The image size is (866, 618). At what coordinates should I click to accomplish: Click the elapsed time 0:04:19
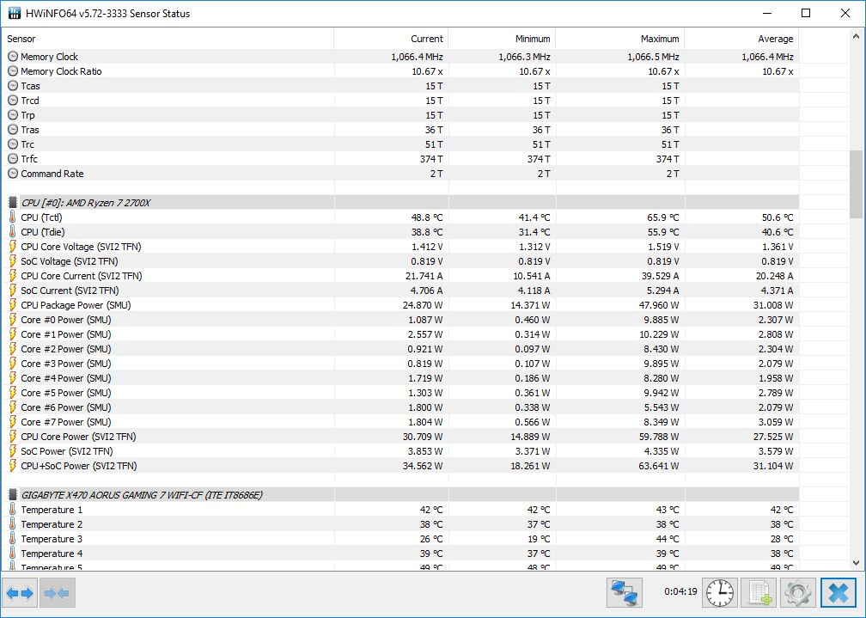click(x=680, y=591)
